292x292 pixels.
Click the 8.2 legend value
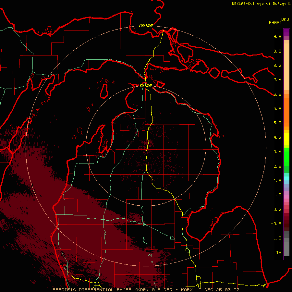pyautogui.click(x=277, y=65)
